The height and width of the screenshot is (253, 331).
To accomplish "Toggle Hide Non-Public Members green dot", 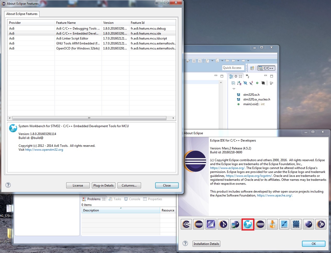I will pyautogui.click(x=257, y=83).
